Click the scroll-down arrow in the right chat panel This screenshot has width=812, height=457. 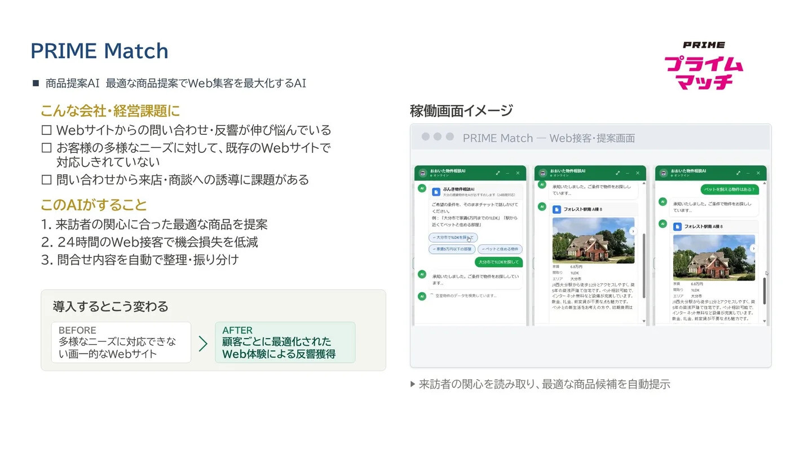(x=765, y=322)
